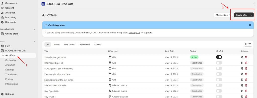The image size is (257, 98).
Task: Open the Mix and match bundle offer title
Action: [x=55, y=86]
